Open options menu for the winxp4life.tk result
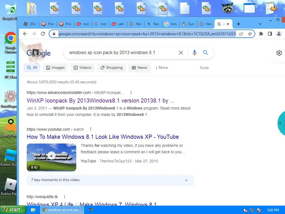This screenshot has width=285, height=214. [65, 197]
